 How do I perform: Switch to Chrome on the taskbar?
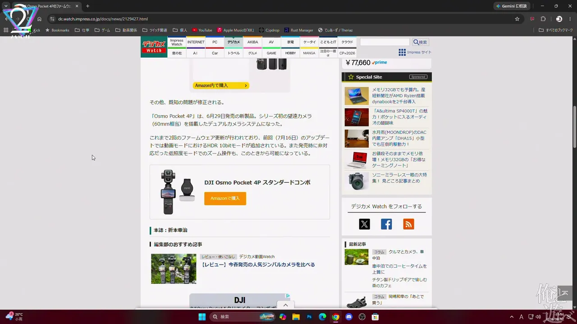point(335,317)
